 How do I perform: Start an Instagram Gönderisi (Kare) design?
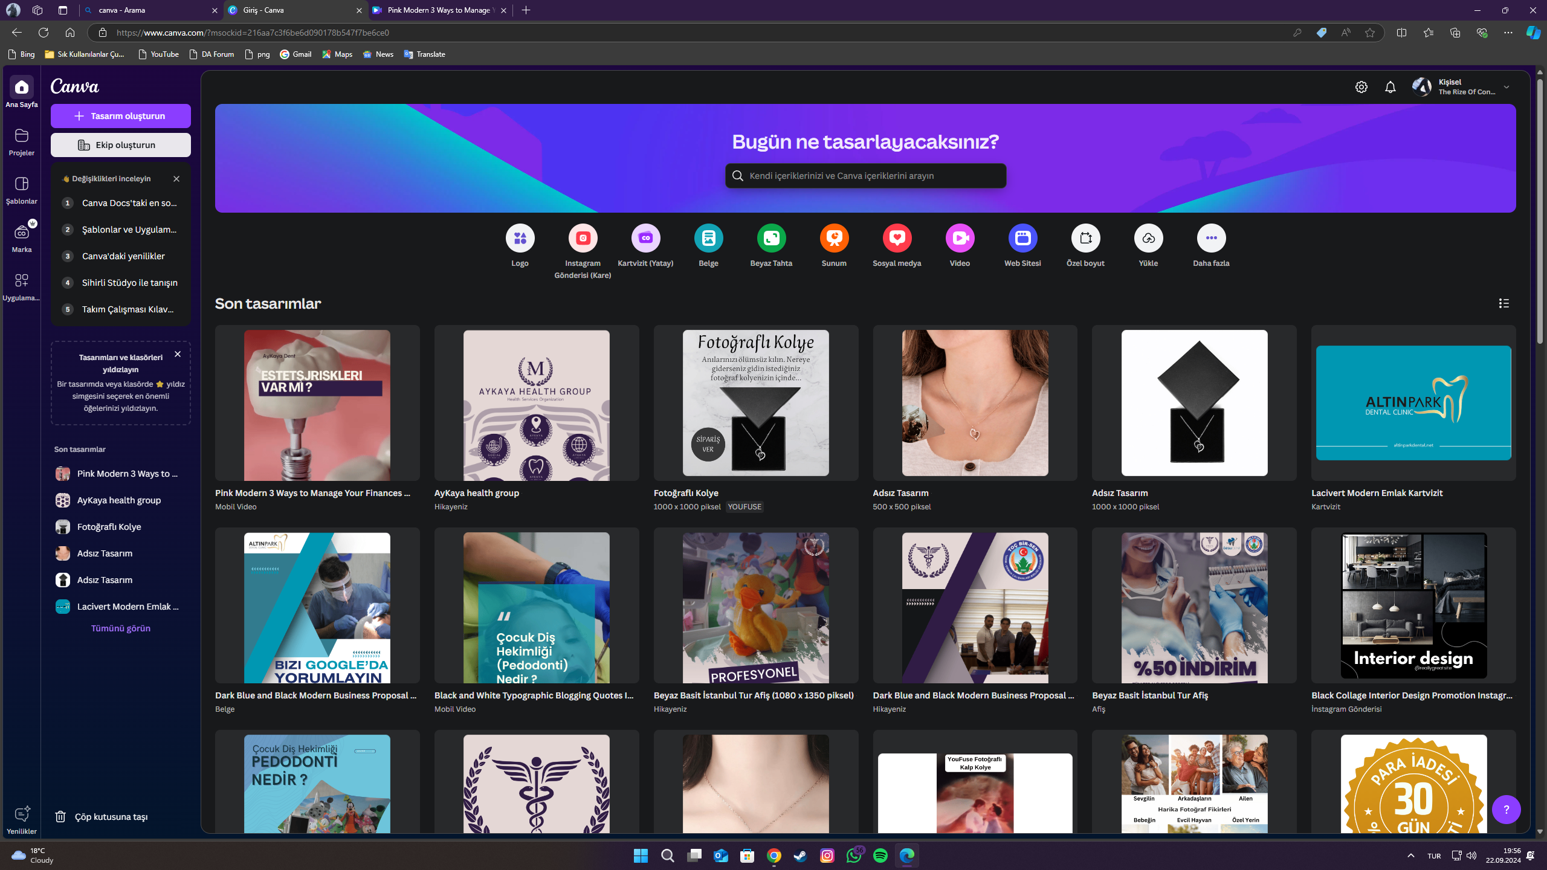click(x=583, y=238)
